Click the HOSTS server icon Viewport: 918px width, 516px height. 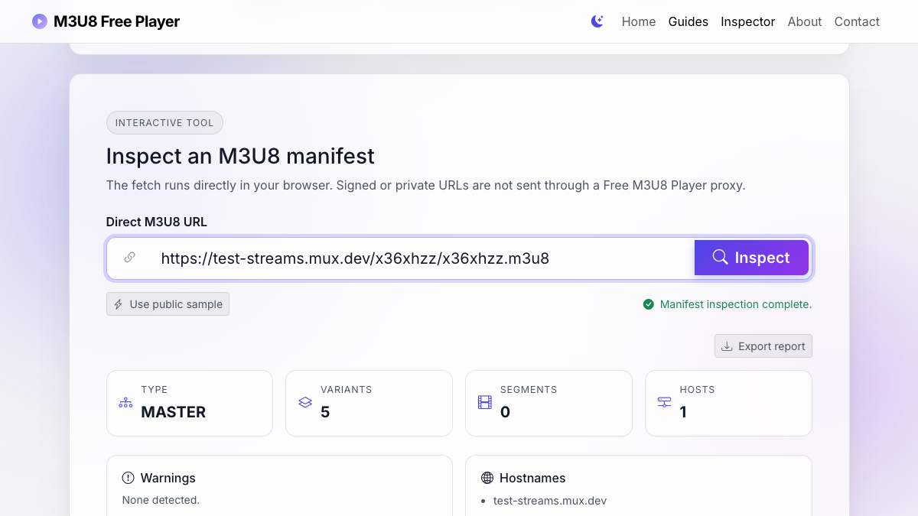coord(664,402)
